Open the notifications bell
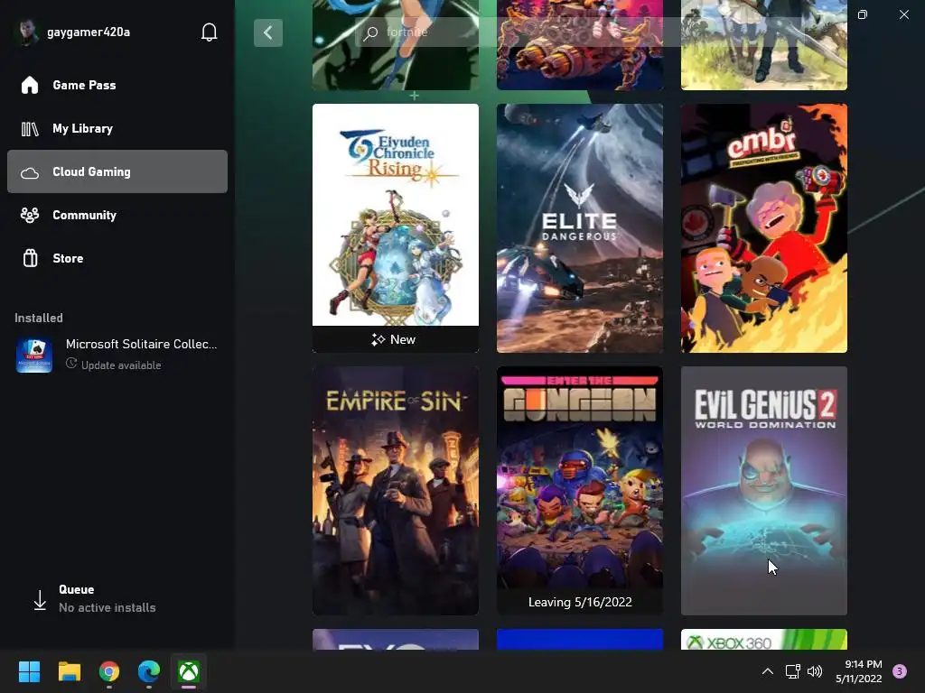This screenshot has width=925, height=693. pos(209,32)
